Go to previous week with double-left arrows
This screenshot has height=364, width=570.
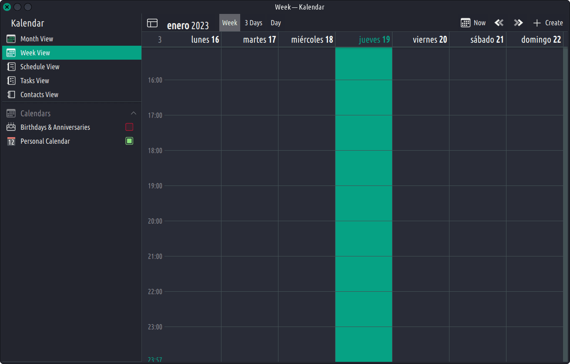point(499,23)
